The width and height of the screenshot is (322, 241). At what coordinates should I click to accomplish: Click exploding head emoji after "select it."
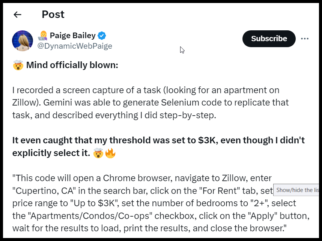point(98,153)
